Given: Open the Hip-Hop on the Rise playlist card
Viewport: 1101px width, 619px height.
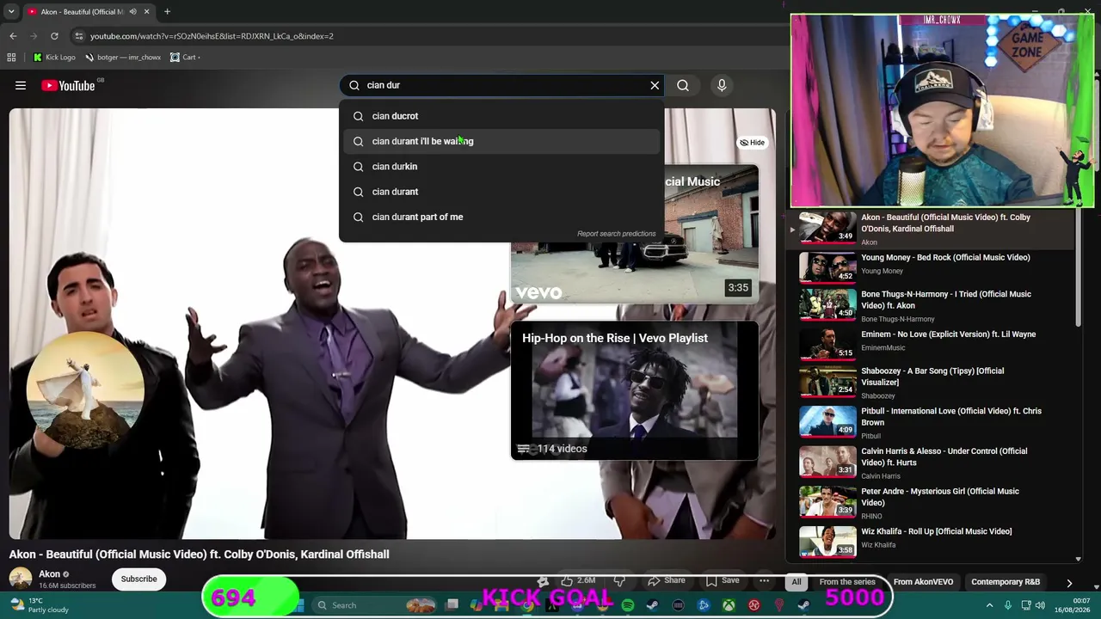Looking at the screenshot, I should [x=635, y=390].
